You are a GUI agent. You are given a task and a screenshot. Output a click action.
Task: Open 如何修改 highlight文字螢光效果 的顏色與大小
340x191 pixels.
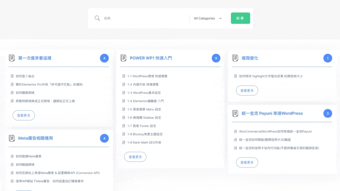coord(271,76)
